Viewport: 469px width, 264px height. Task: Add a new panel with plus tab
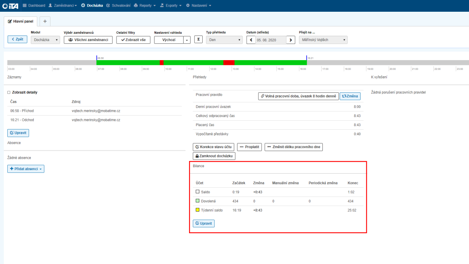point(45,21)
